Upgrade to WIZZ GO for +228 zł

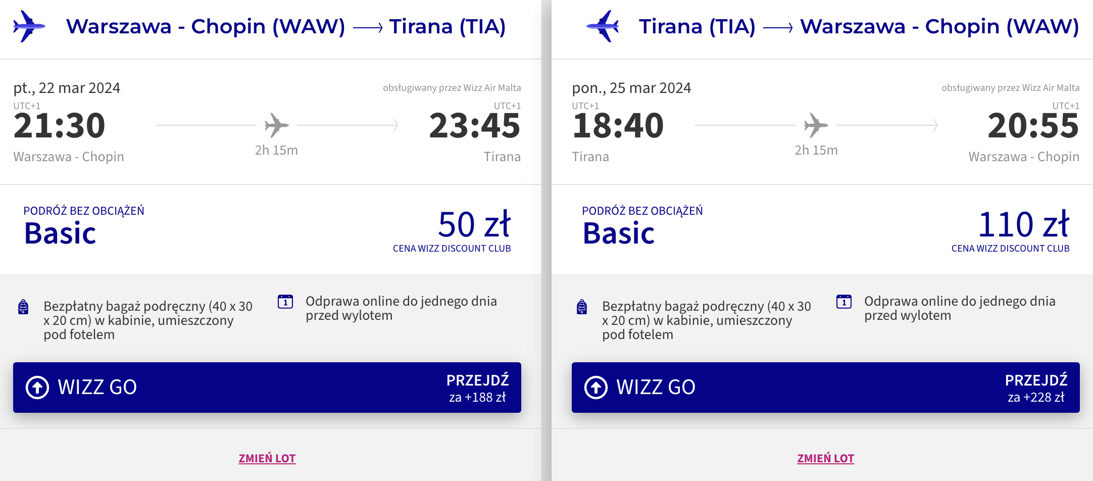[826, 388]
